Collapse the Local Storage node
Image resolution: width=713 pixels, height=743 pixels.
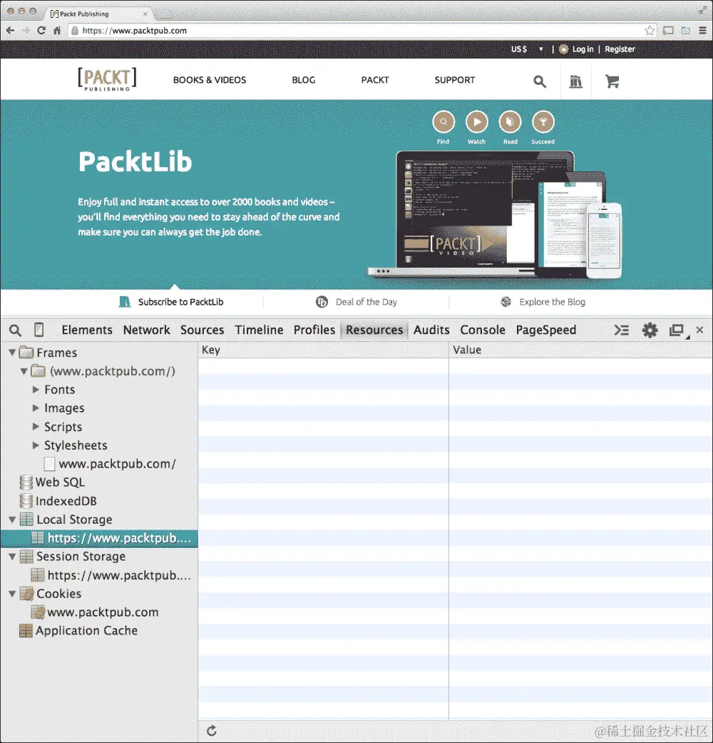[12, 520]
